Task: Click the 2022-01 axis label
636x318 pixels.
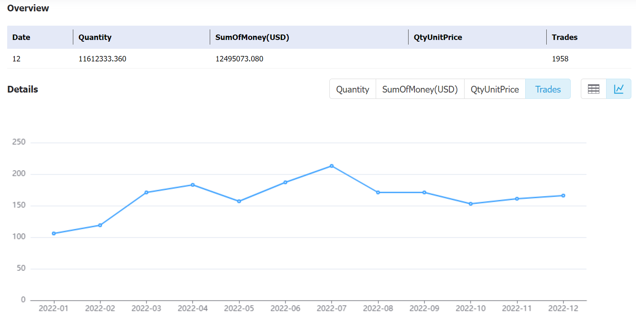Action: (54, 308)
